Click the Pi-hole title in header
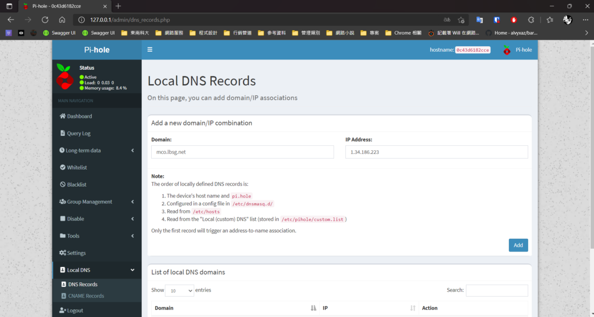This screenshot has height=317, width=594. tap(97, 50)
